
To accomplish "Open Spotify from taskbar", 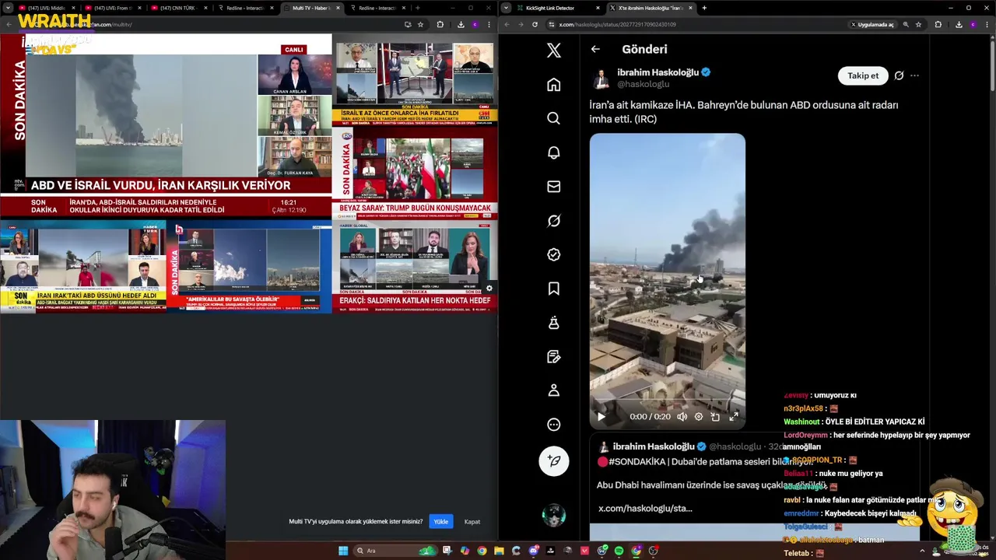I will (619, 551).
